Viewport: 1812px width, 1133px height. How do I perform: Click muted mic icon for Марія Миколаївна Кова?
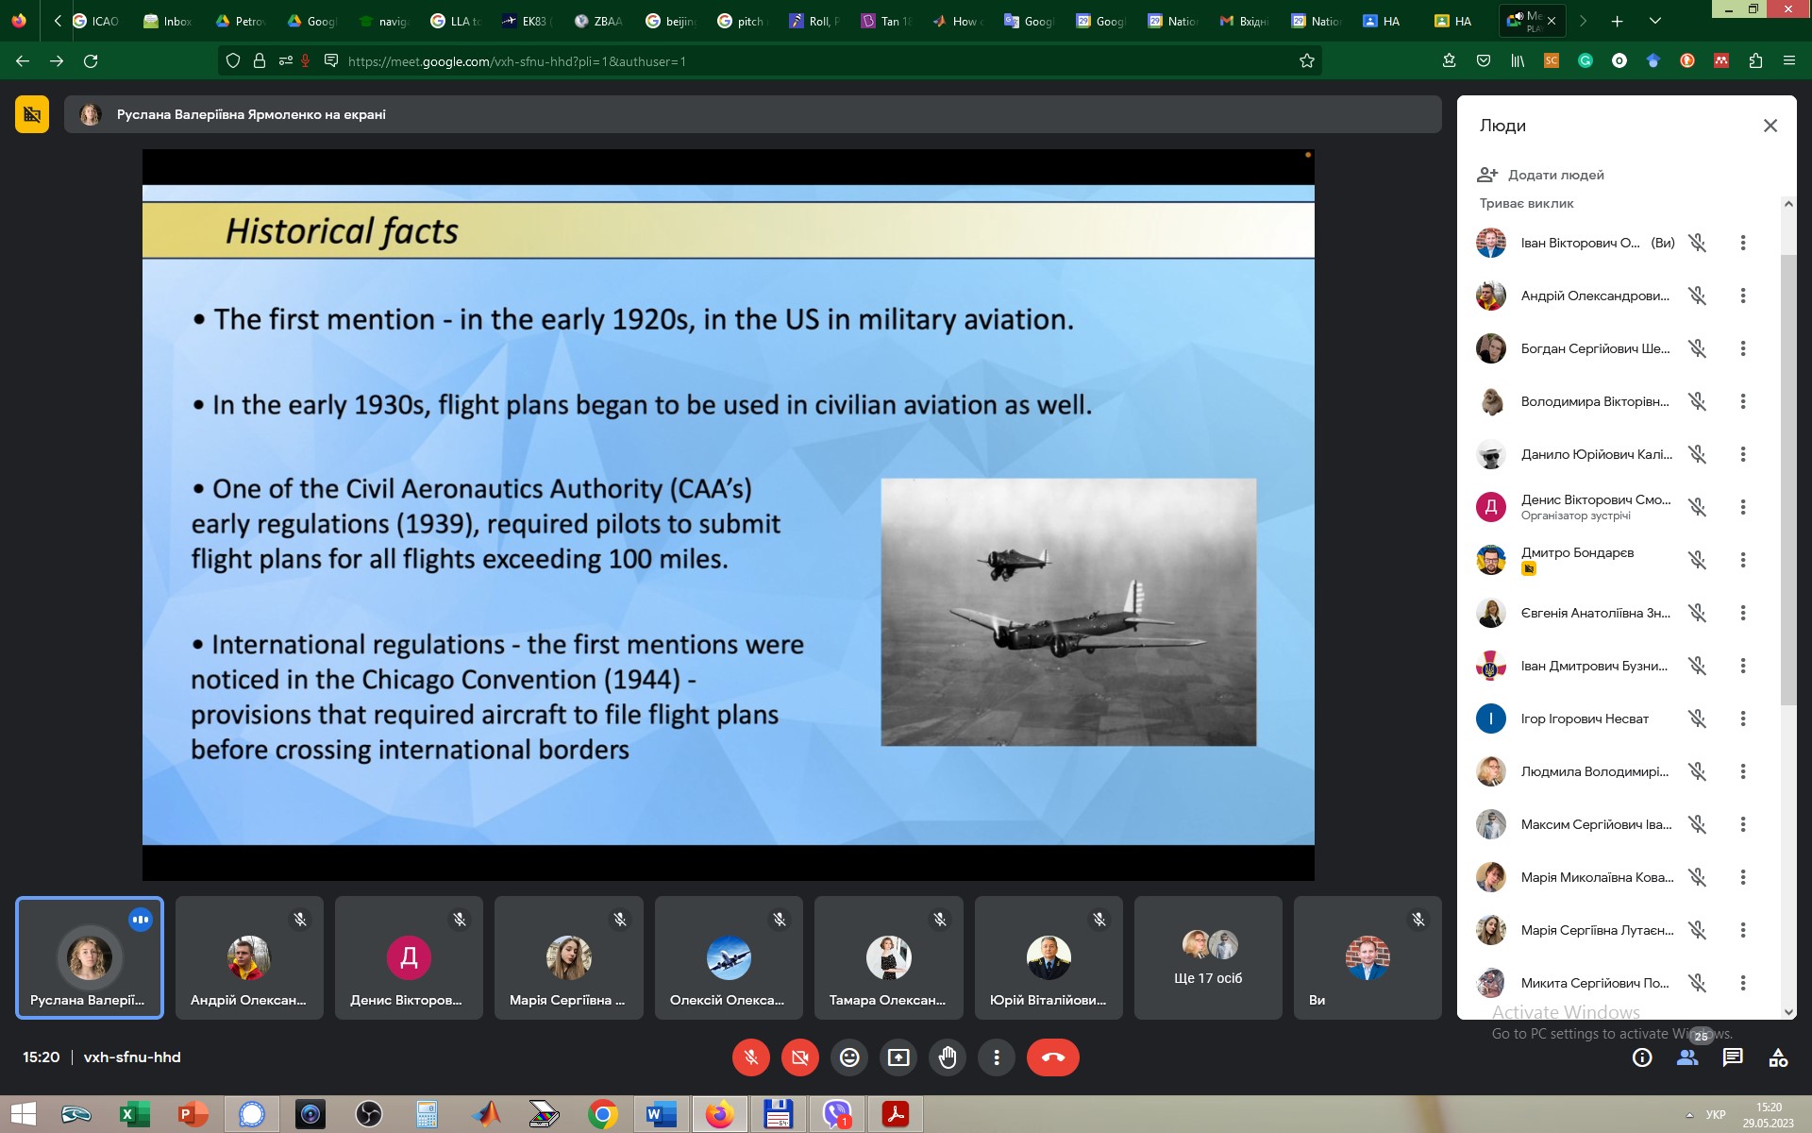click(x=1697, y=877)
